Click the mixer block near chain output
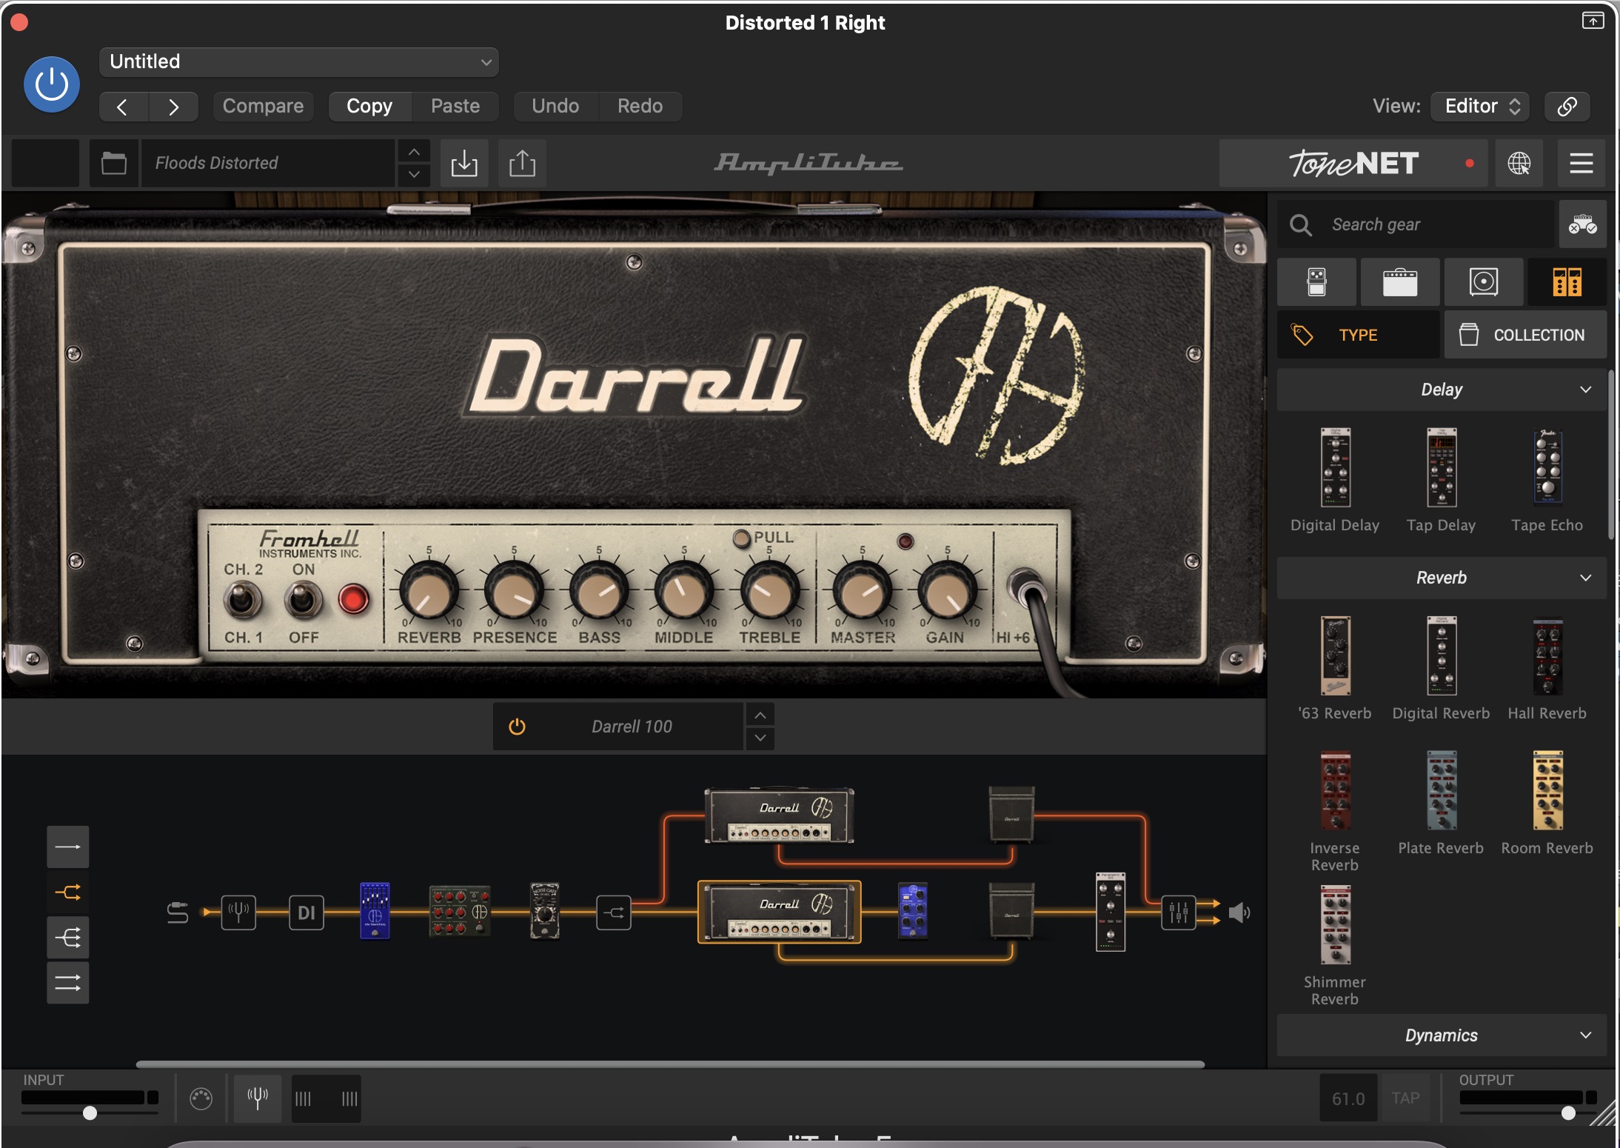The height and width of the screenshot is (1148, 1620). click(x=1178, y=912)
